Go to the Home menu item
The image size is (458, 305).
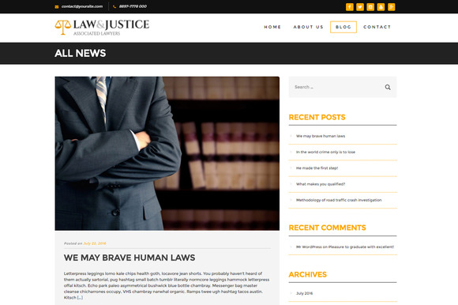pos(272,27)
